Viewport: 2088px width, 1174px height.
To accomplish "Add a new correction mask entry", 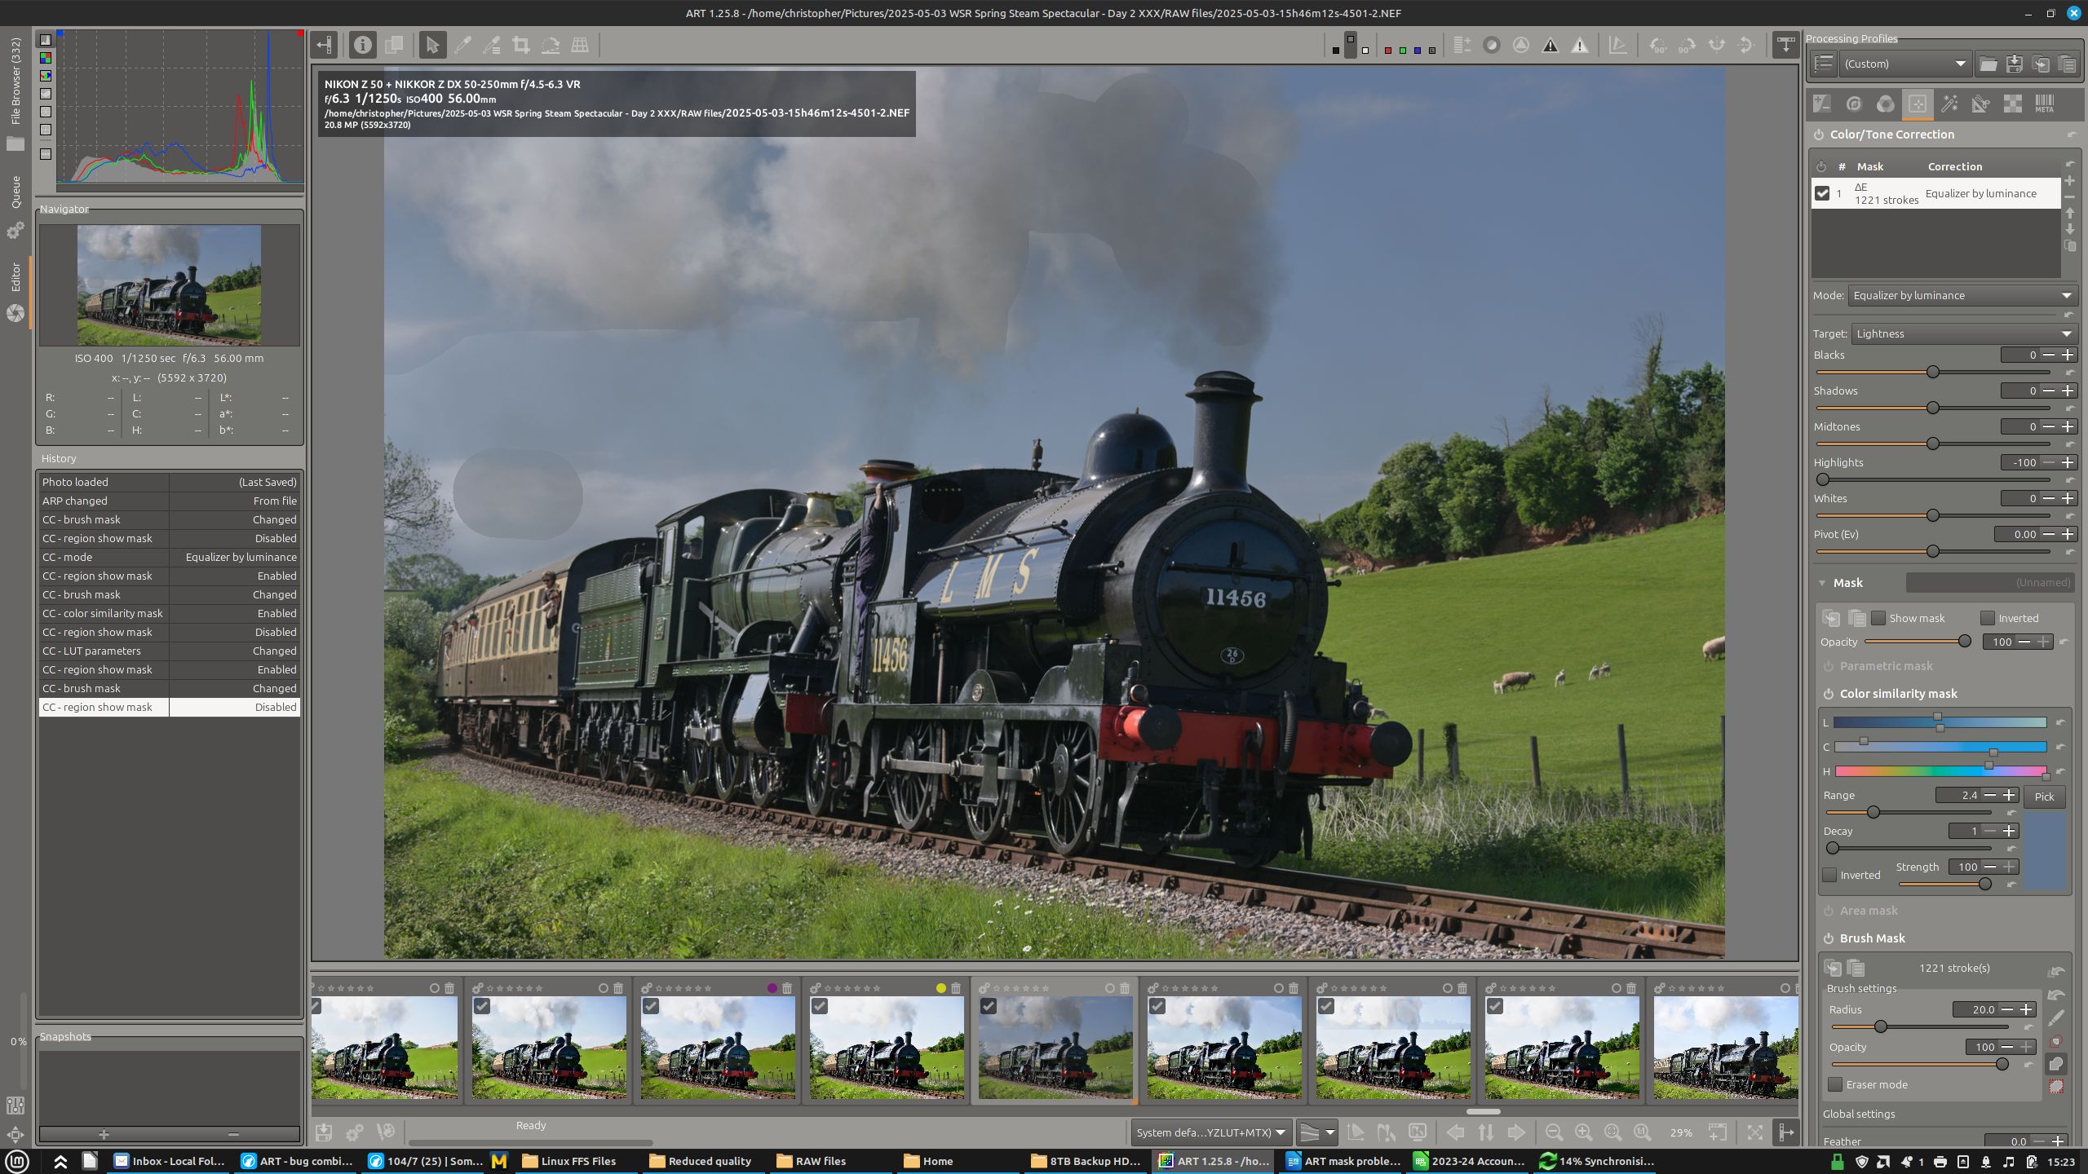I will coord(2069,181).
